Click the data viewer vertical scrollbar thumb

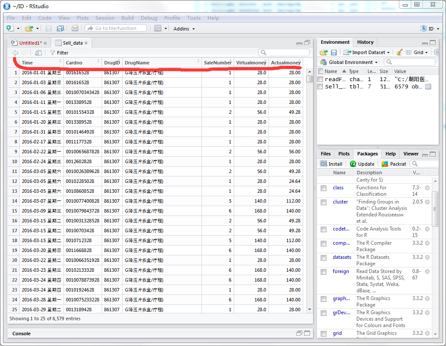click(x=310, y=79)
